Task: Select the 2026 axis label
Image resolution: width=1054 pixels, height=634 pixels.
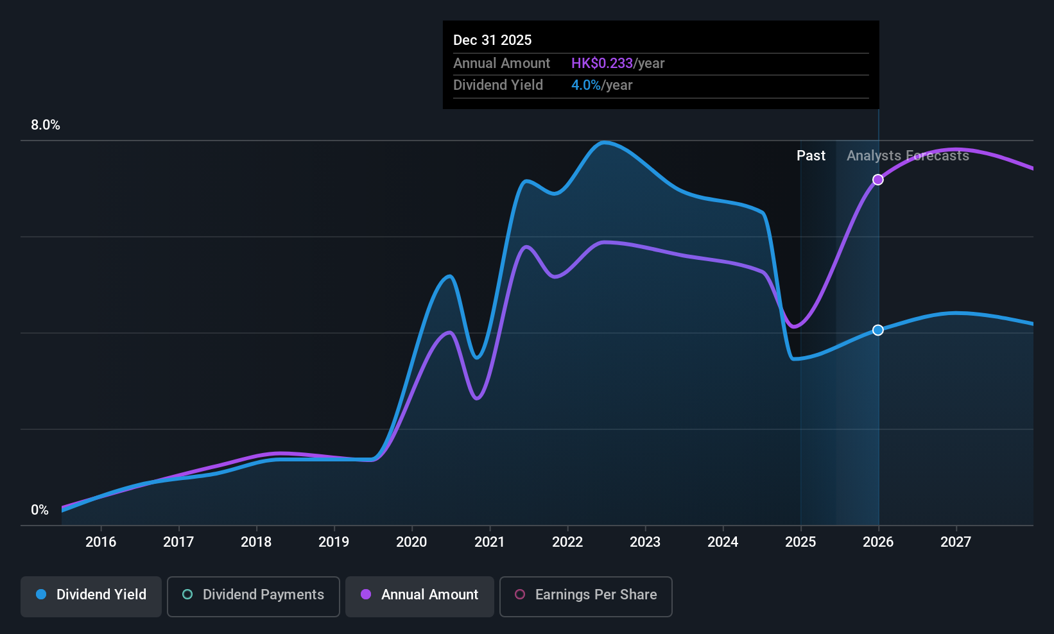Action: [878, 542]
